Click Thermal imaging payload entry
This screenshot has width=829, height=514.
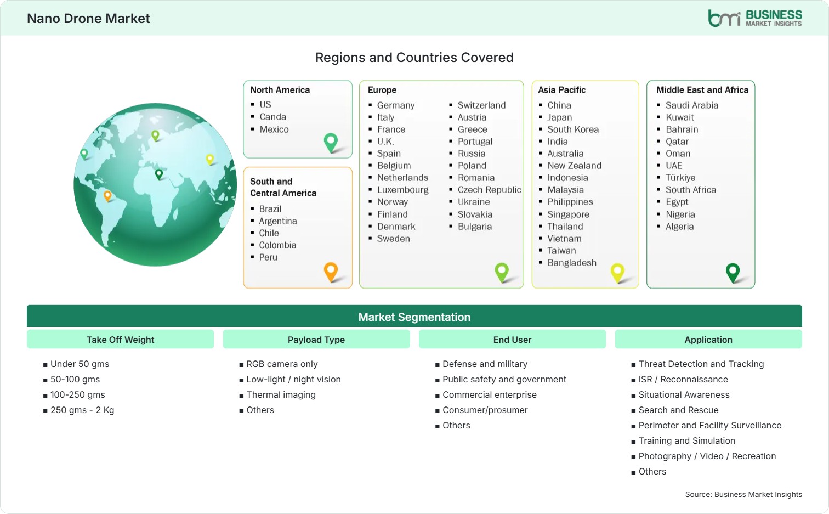point(281,394)
